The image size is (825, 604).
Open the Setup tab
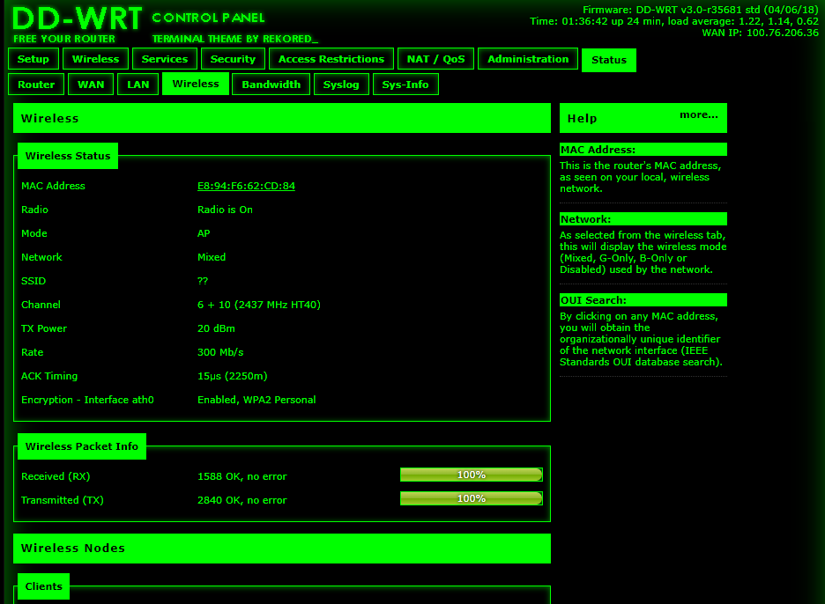point(33,59)
